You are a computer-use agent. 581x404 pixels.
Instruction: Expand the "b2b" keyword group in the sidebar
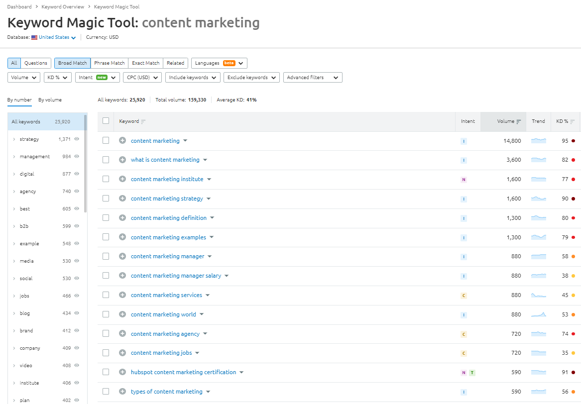click(x=14, y=226)
